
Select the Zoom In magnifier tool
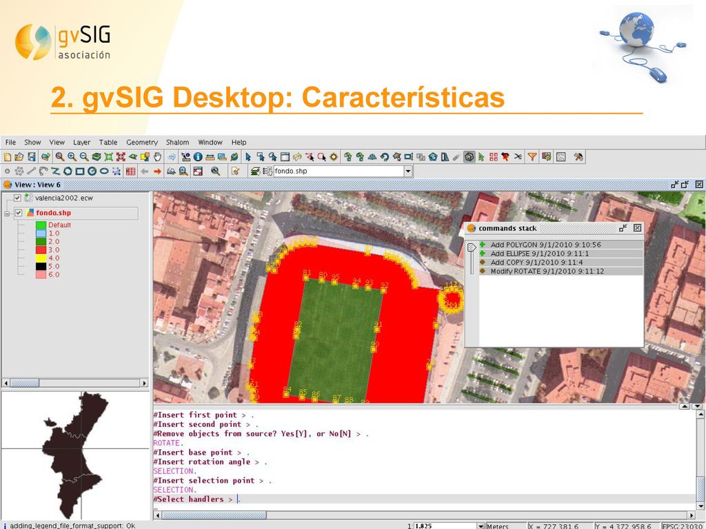point(72,157)
